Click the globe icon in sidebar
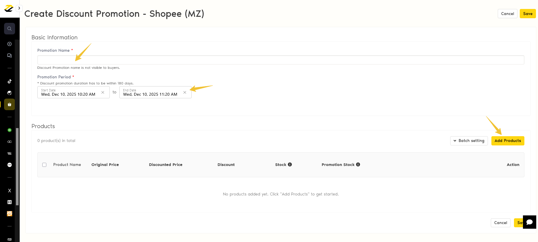The width and height of the screenshot is (538, 242). click(10, 93)
